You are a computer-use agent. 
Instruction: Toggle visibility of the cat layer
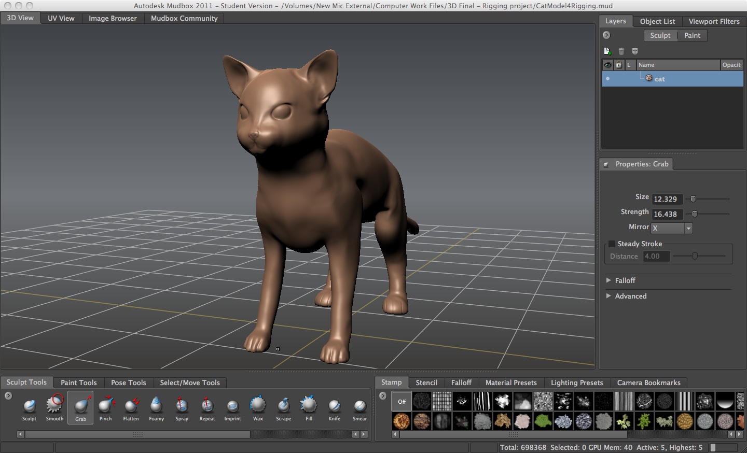click(607, 78)
